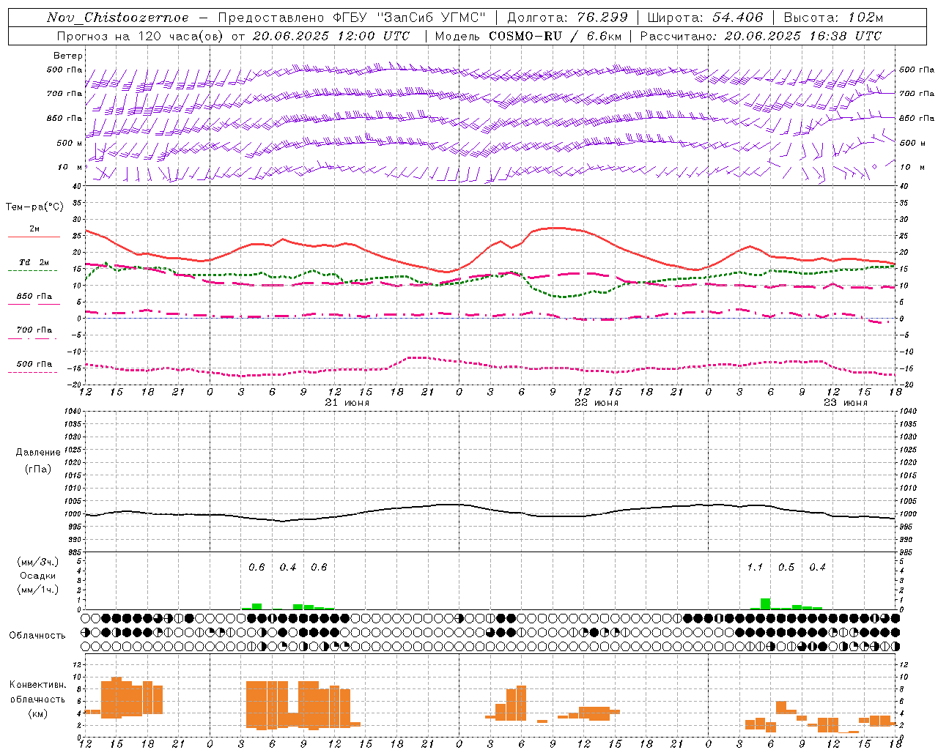Click the Предоставлено ФГБУ "ЗапСиб УГМС" provider text

pos(352,18)
